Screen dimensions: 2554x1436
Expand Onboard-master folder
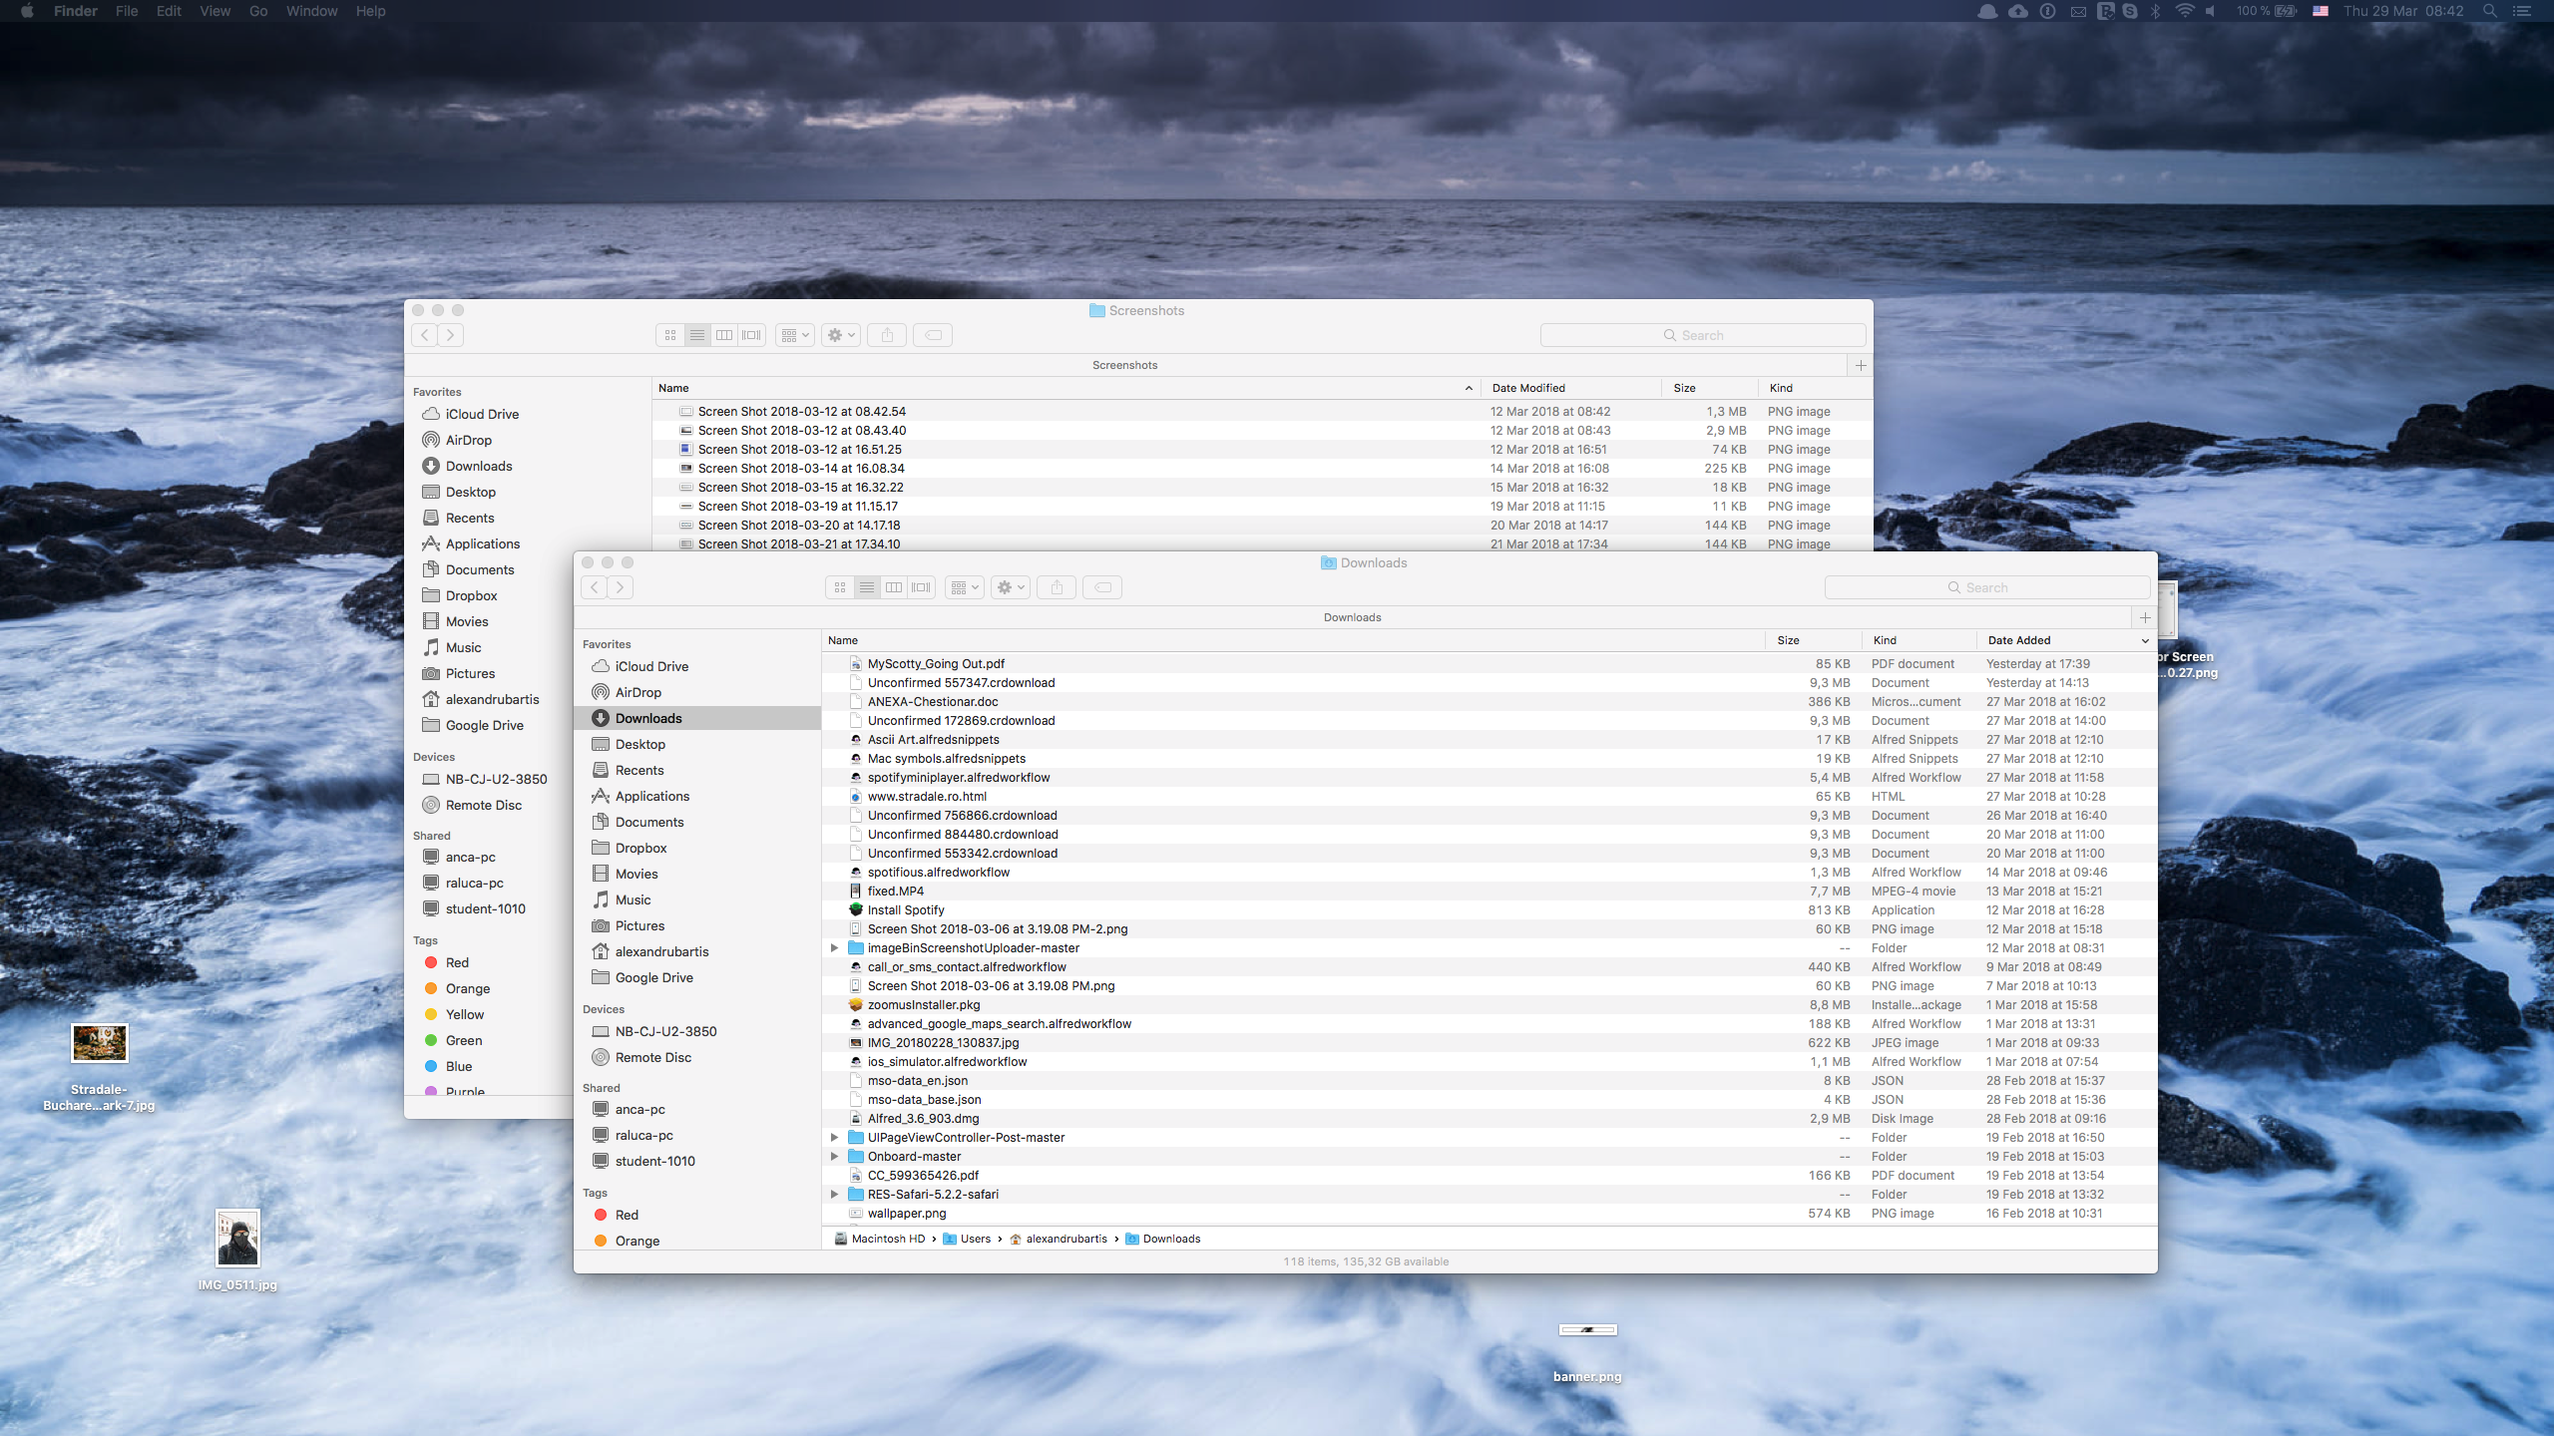pos(834,1157)
